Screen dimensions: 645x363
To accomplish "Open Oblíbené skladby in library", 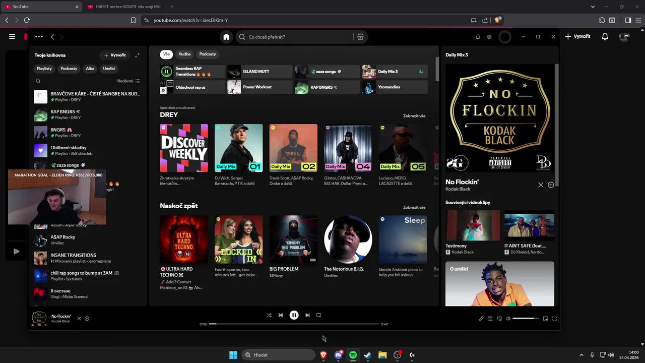I will point(88,150).
